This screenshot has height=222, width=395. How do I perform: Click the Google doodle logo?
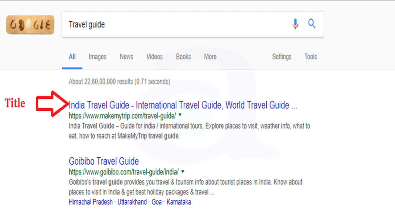[x=30, y=25]
